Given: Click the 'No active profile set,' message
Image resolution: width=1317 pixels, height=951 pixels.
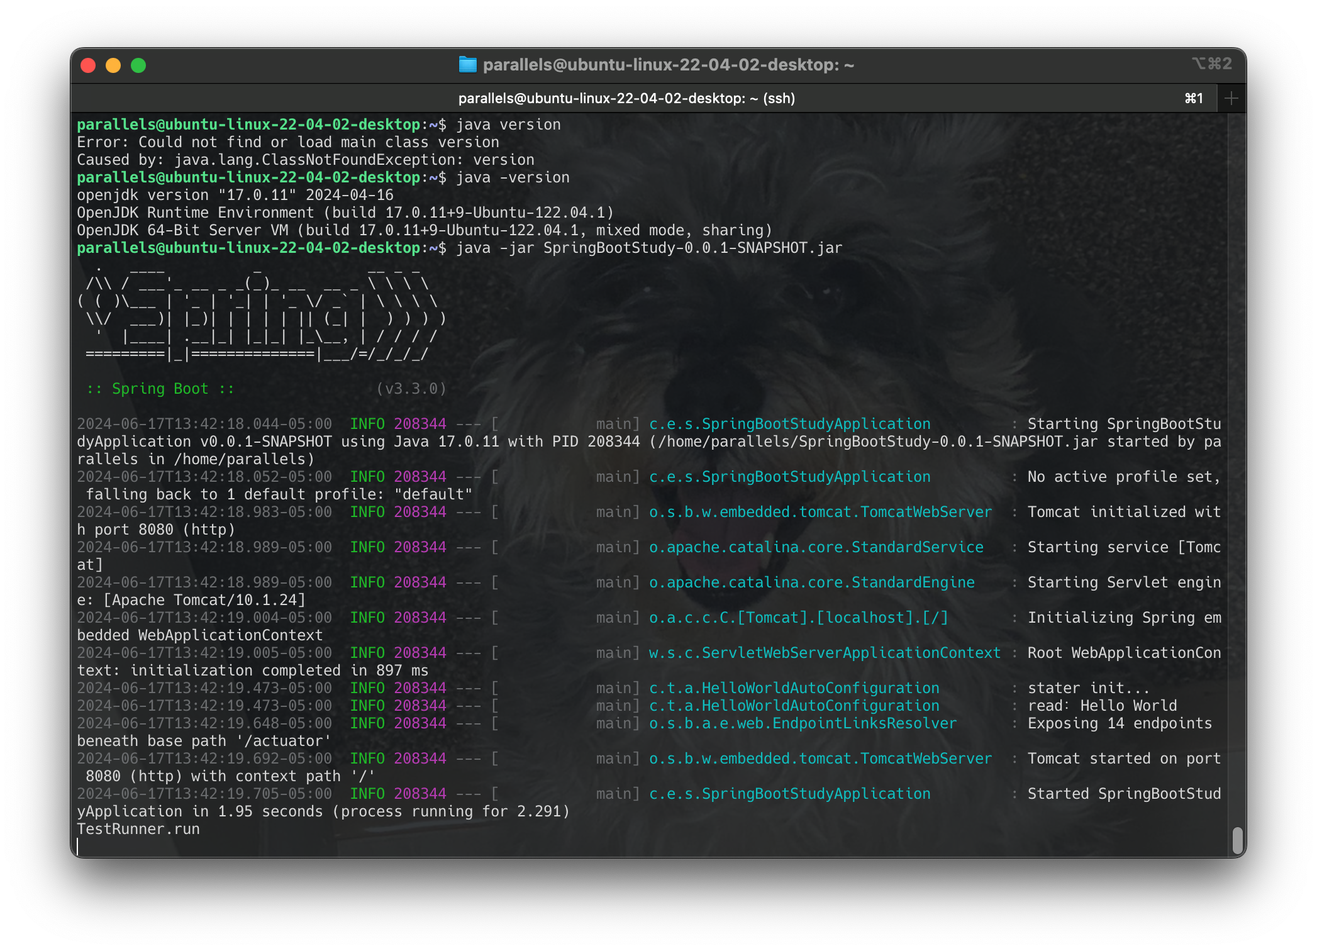Looking at the screenshot, I should point(1125,477).
